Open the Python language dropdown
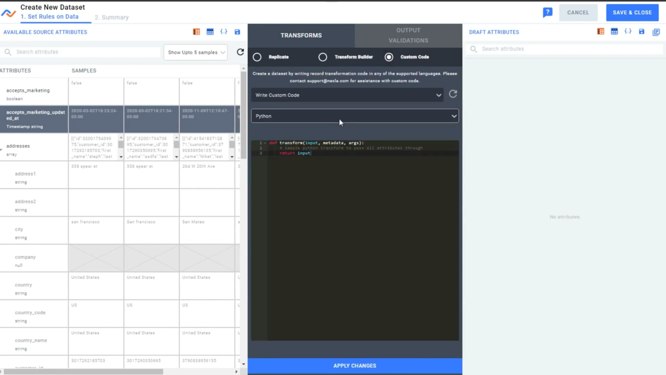666x375 pixels. [355, 116]
